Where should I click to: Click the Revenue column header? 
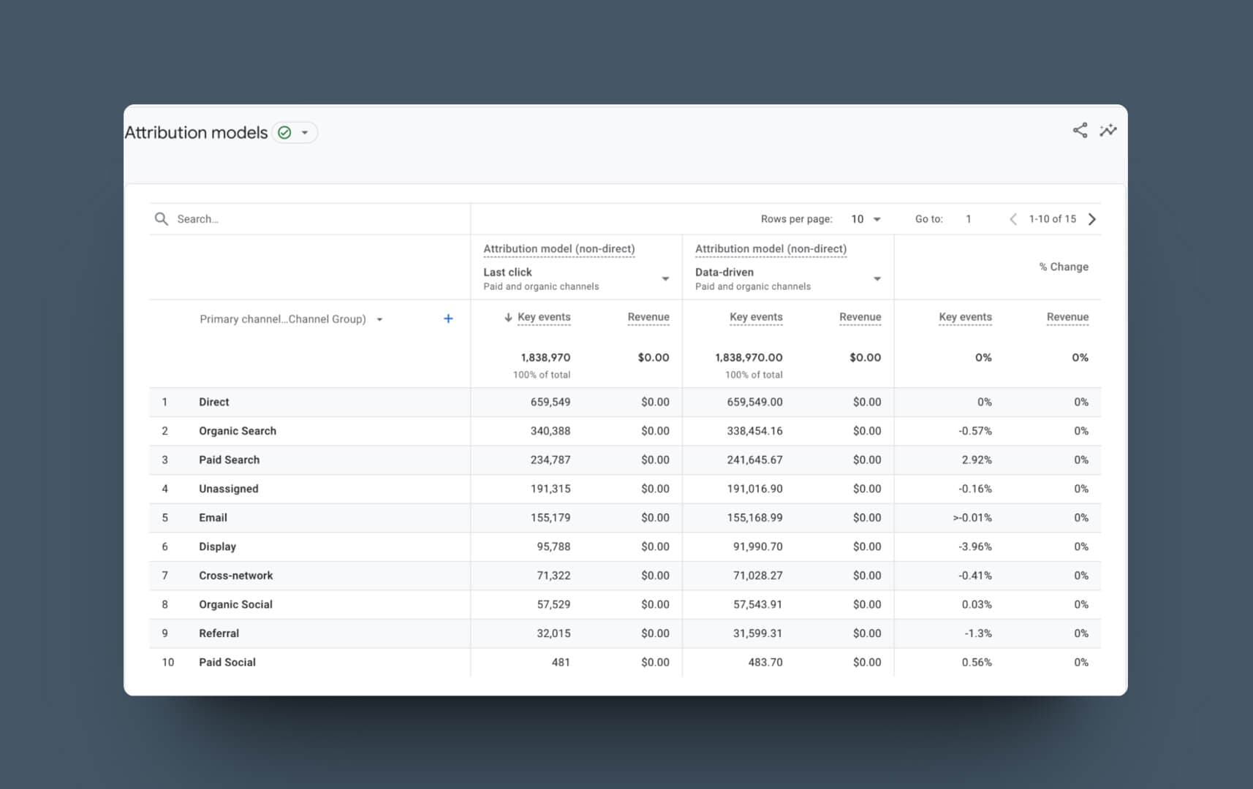(648, 317)
